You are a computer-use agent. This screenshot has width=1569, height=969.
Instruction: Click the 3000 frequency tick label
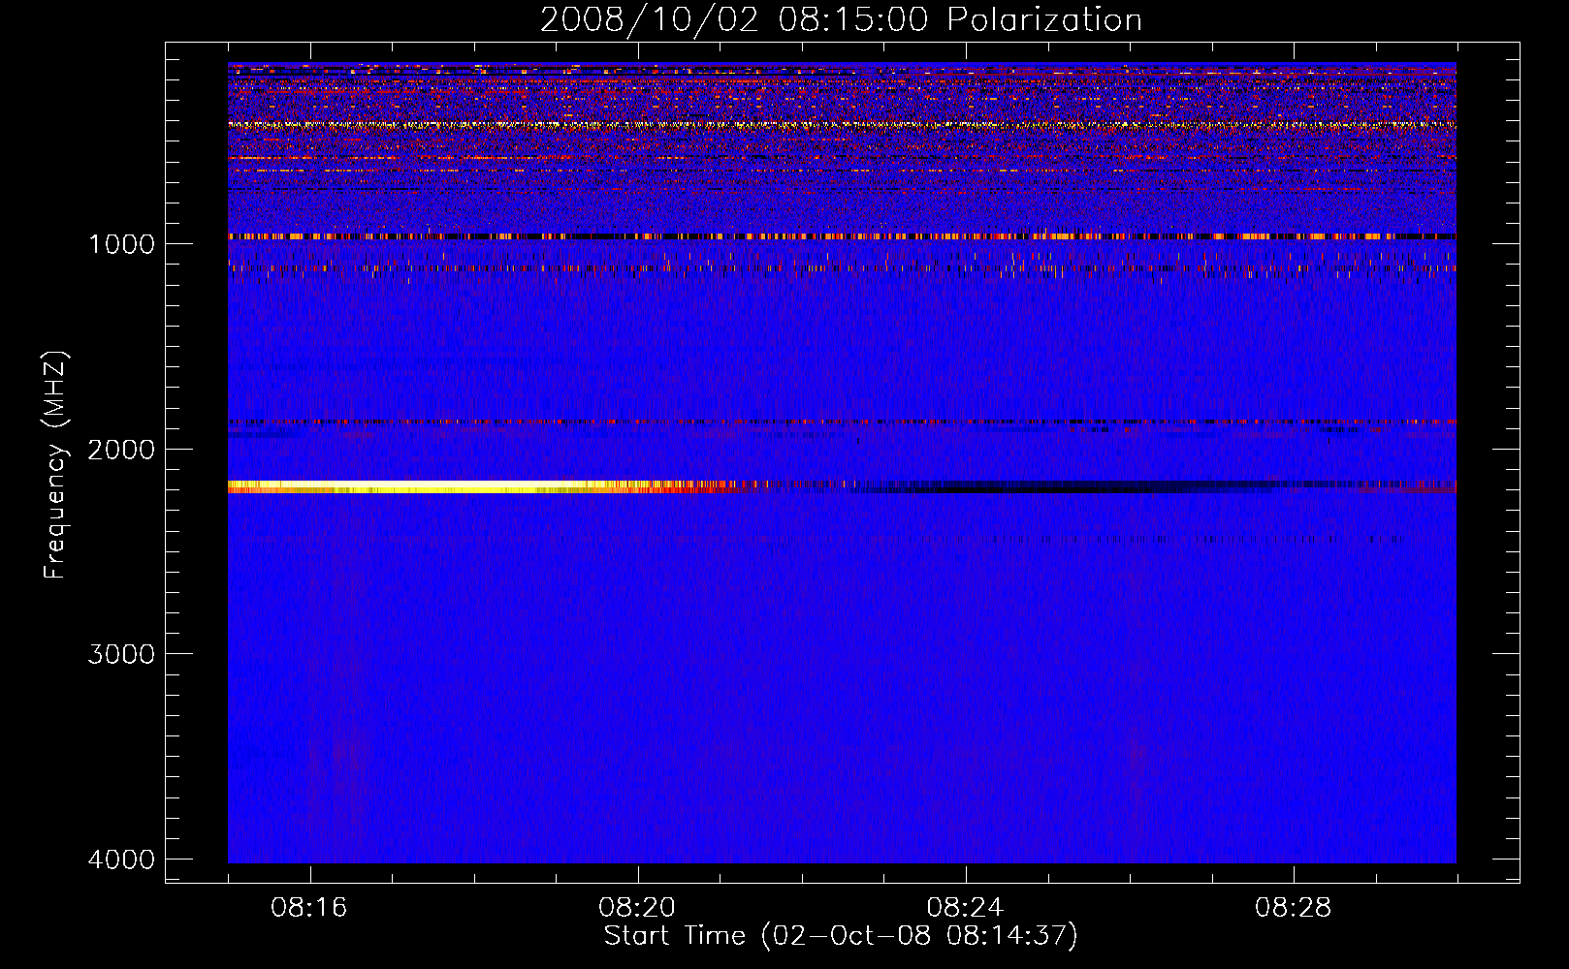[x=121, y=654]
